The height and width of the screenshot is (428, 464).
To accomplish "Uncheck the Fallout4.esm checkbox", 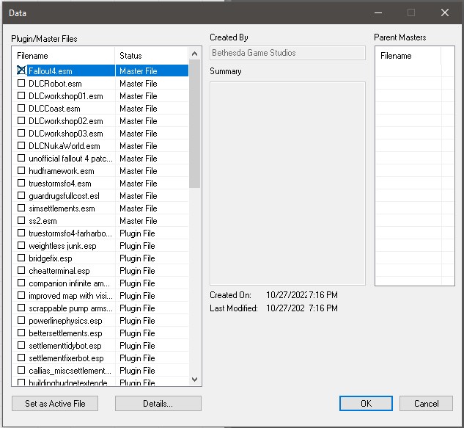I will tap(21, 70).
